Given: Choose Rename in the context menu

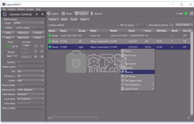Looking at the screenshot, I should click(138, 72).
